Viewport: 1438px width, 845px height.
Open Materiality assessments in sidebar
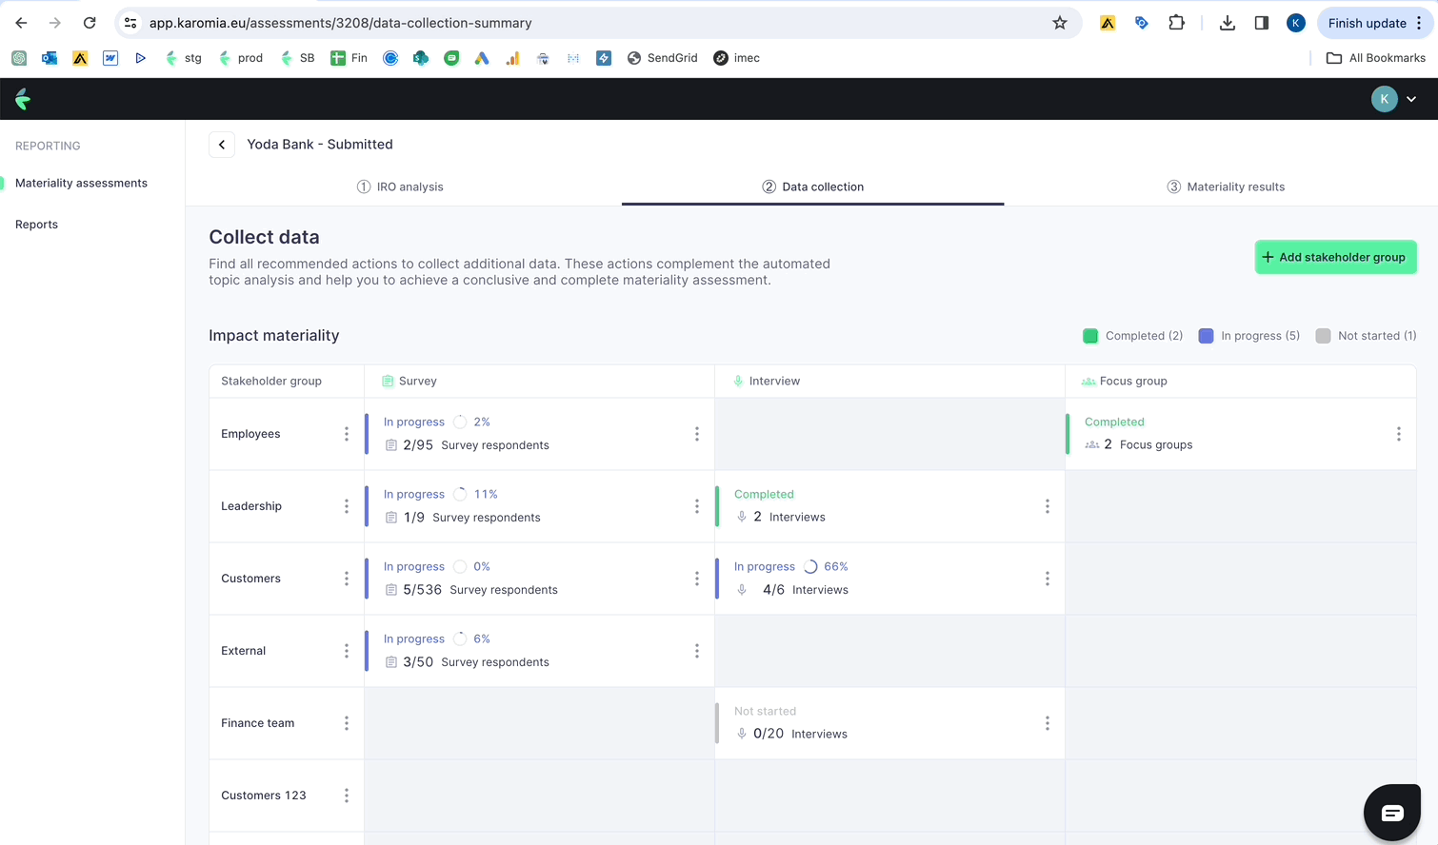click(81, 183)
